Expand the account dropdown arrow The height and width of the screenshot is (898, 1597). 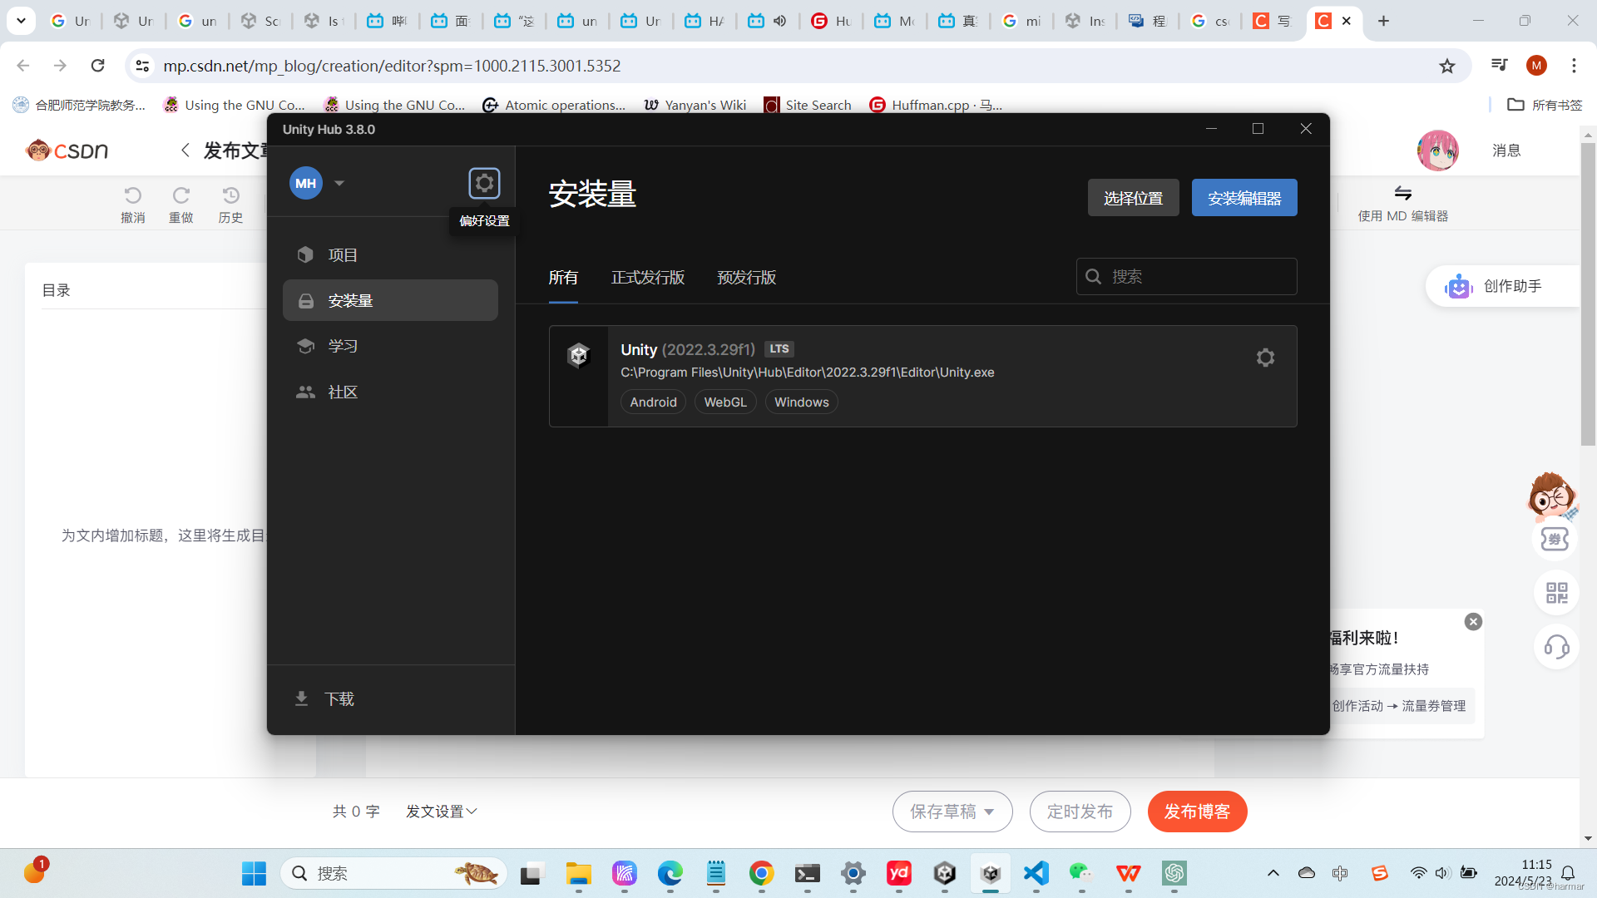click(x=339, y=183)
